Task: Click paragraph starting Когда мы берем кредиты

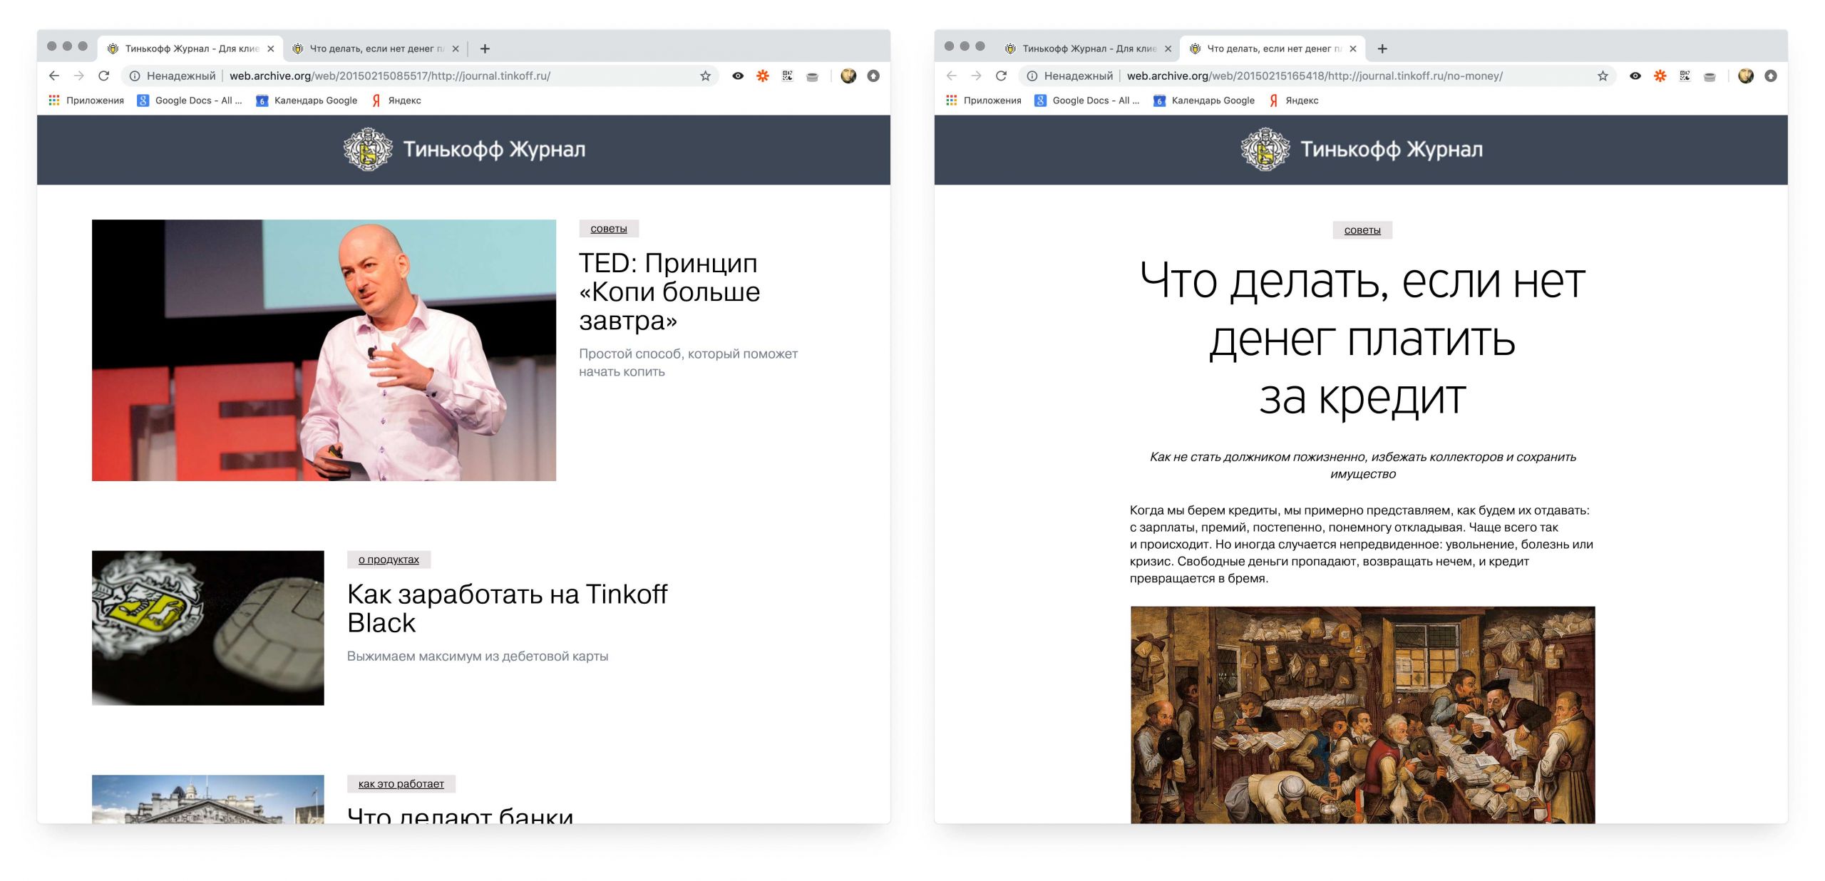Action: point(1362,544)
